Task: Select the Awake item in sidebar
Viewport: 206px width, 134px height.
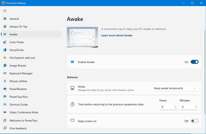Action: pos(31,34)
